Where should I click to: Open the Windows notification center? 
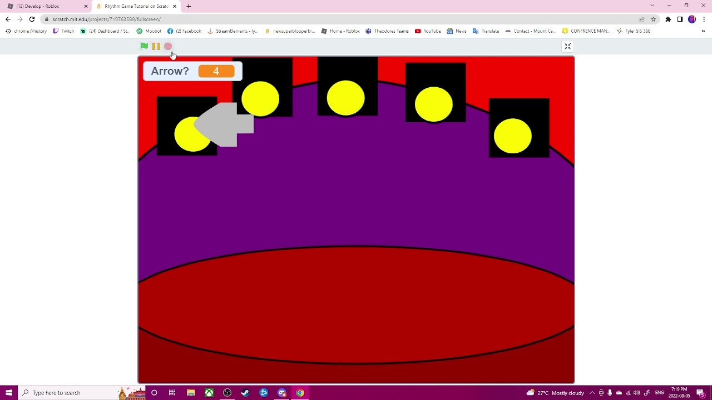(x=700, y=393)
